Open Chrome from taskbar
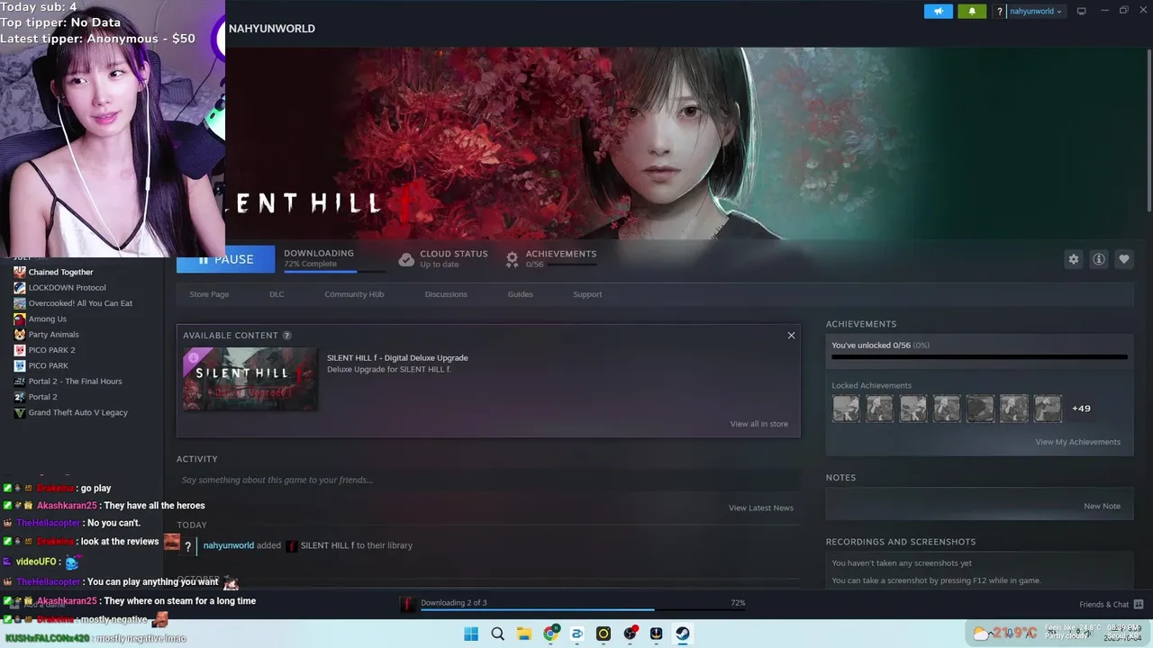Viewport: 1153px width, 648px height. (550, 634)
